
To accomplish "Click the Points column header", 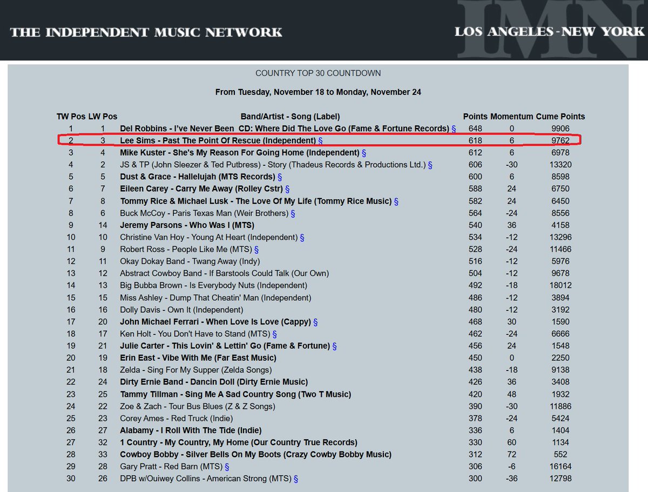I will [475, 116].
